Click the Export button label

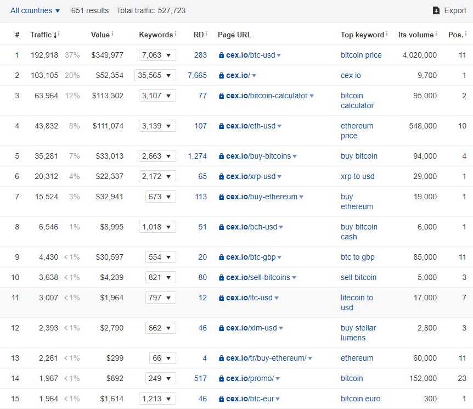[x=455, y=10]
